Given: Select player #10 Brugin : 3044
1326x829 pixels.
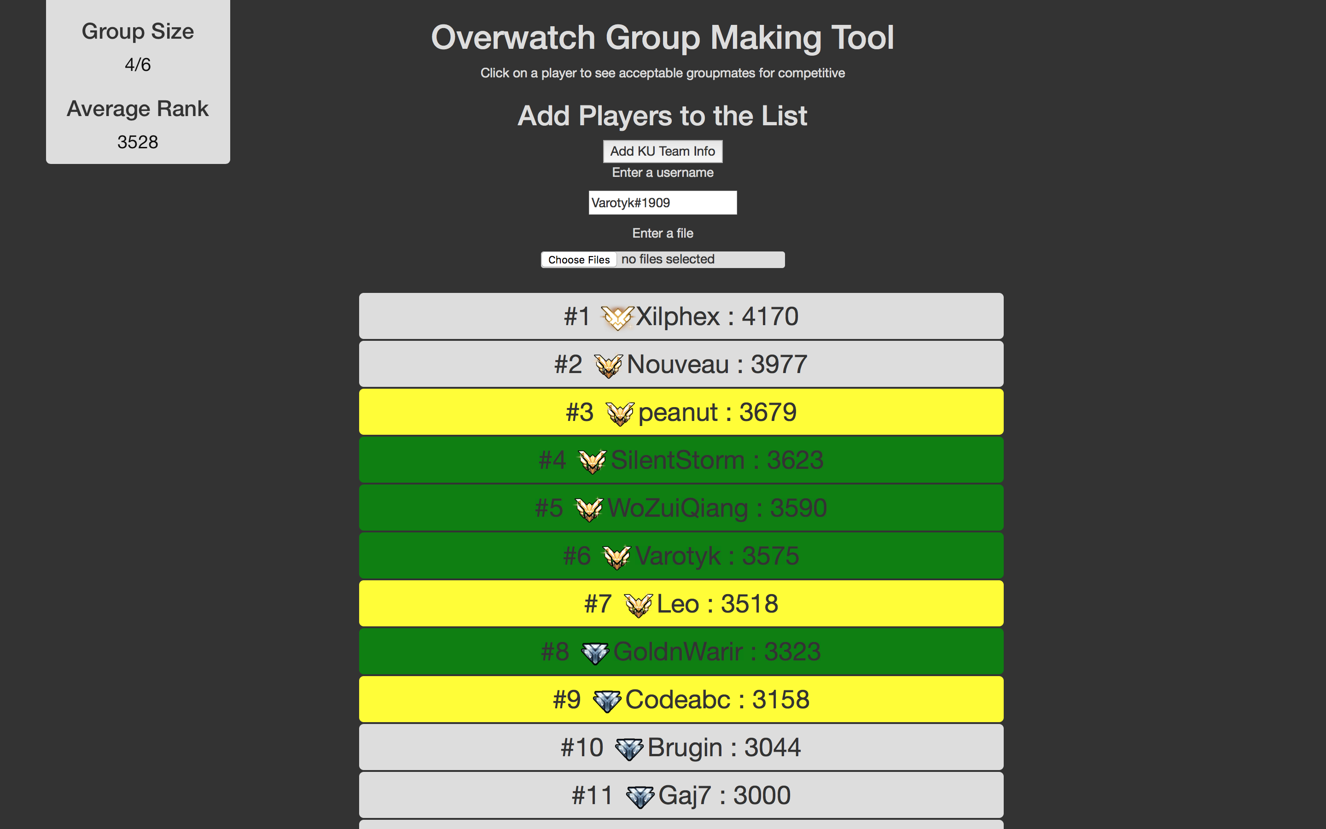Looking at the screenshot, I should (681, 747).
